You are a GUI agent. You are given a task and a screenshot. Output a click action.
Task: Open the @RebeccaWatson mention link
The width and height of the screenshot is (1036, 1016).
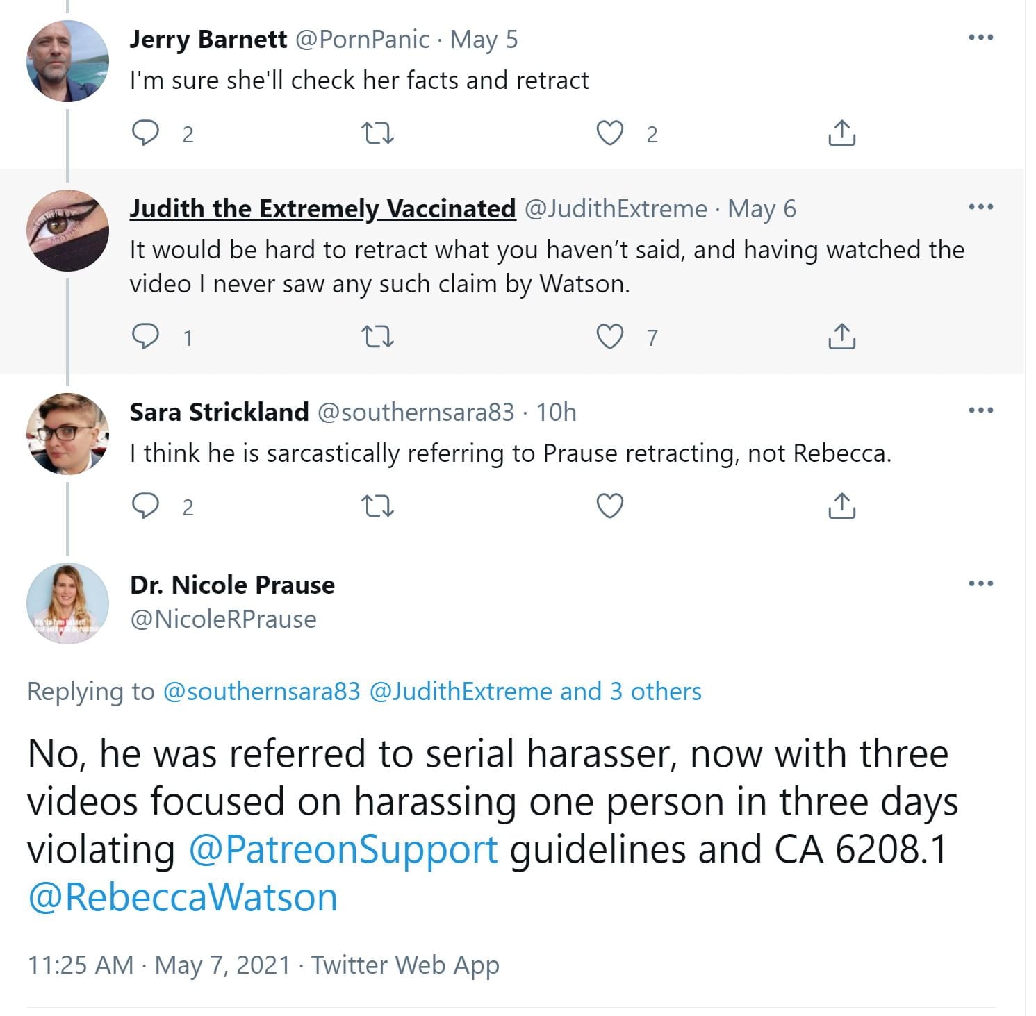[183, 897]
